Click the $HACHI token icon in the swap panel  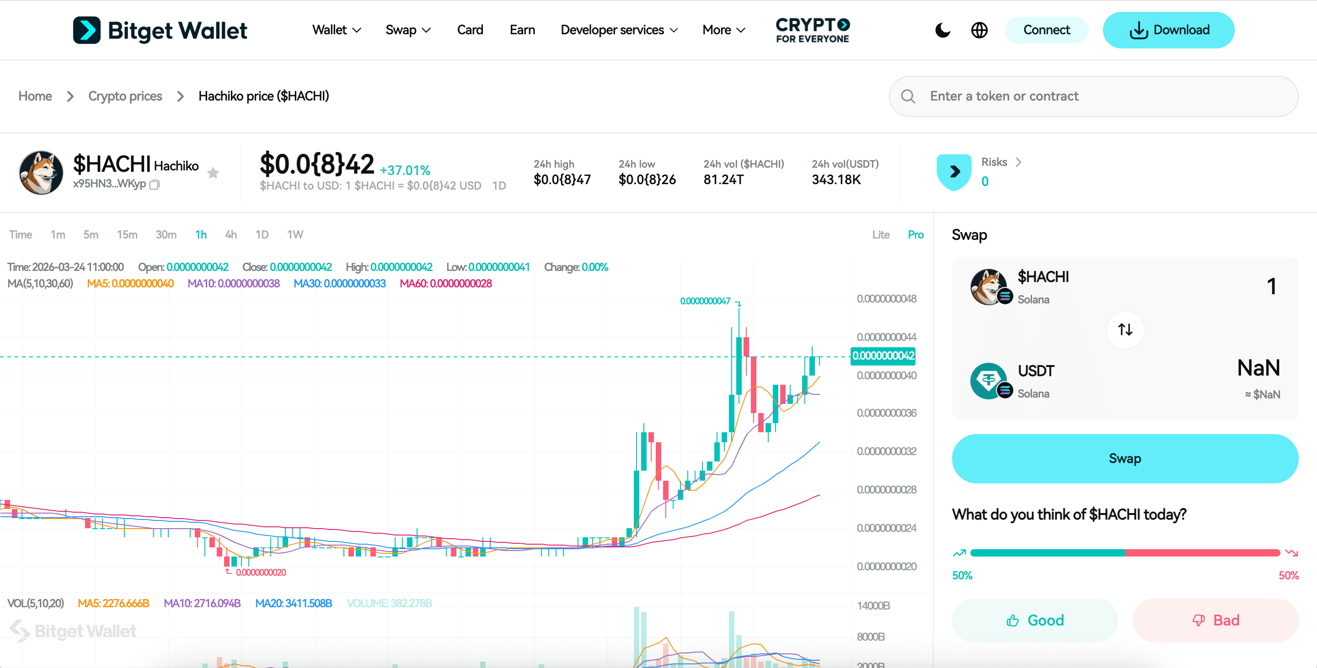tap(989, 286)
